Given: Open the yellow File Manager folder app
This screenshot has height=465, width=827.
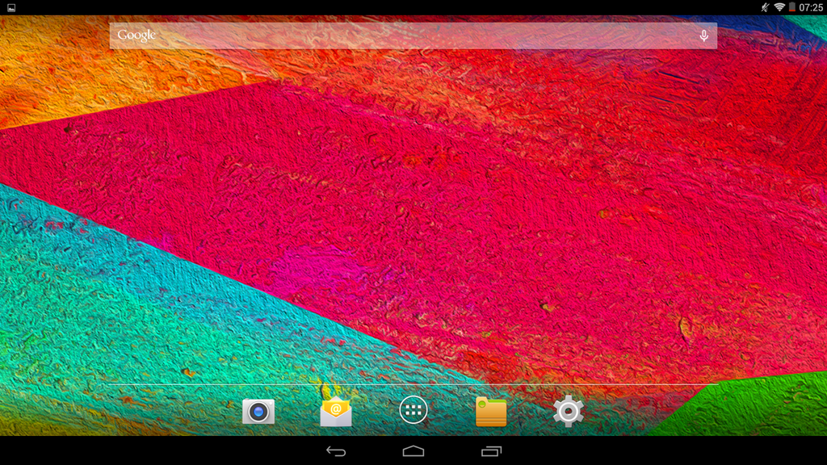Looking at the screenshot, I should 491,412.
